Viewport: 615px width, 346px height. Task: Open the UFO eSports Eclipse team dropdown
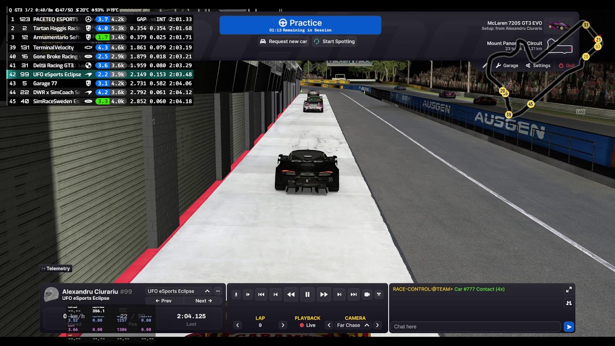tap(179, 291)
